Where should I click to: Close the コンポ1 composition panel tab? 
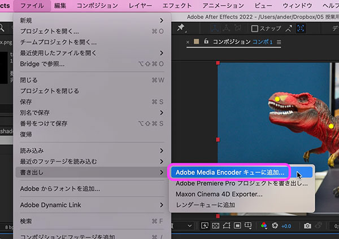pos(188,42)
